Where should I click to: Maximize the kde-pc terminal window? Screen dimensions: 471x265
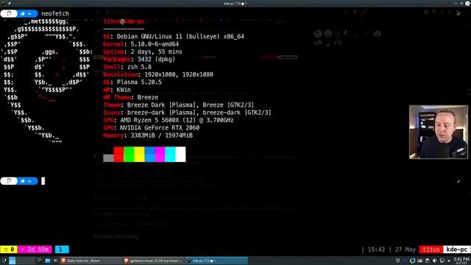(x=461, y=3)
